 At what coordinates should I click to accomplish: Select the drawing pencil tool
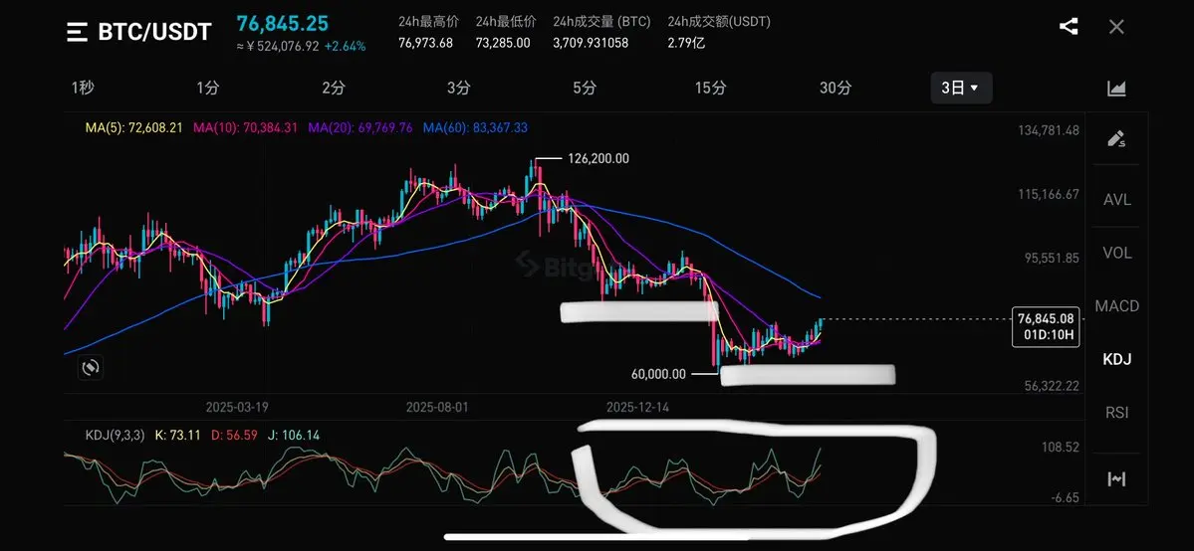[x=1116, y=138]
